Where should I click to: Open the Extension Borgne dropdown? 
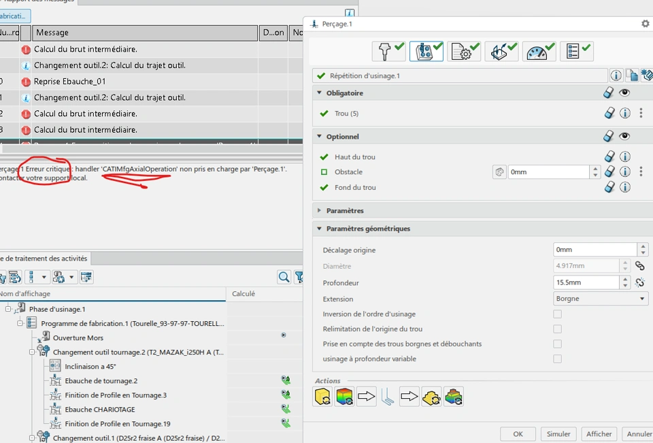(x=601, y=298)
